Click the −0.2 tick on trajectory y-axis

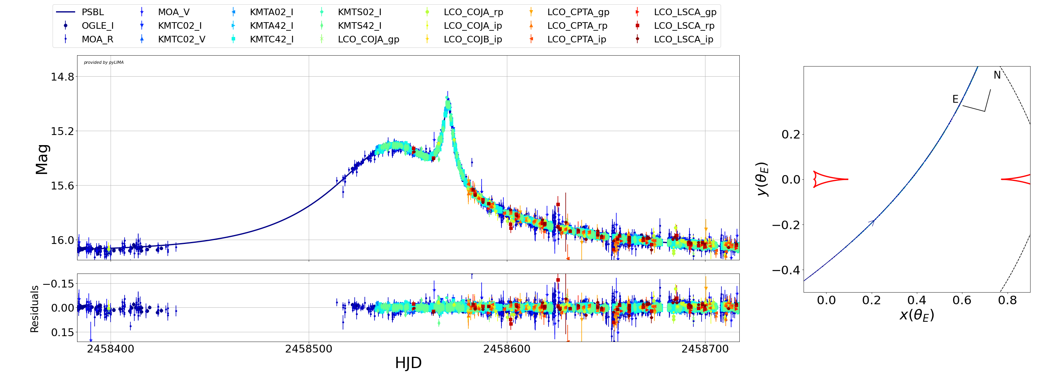click(786, 225)
